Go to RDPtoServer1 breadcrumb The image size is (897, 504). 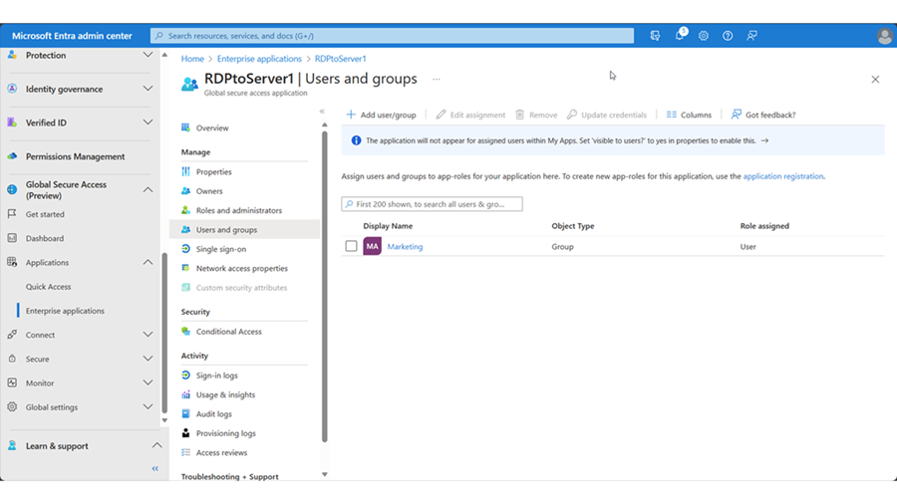tap(341, 59)
